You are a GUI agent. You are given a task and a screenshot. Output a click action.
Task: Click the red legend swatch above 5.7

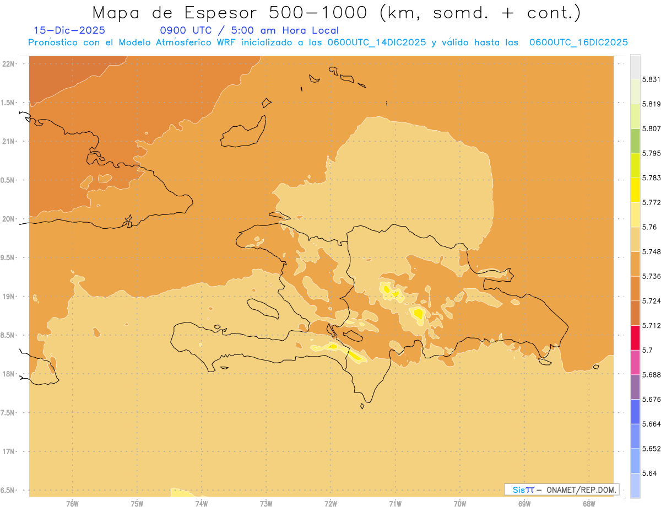(x=635, y=337)
